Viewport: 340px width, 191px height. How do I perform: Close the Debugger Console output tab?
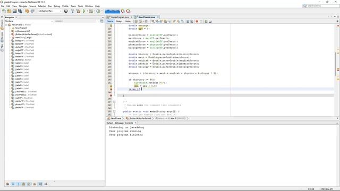point(136,123)
